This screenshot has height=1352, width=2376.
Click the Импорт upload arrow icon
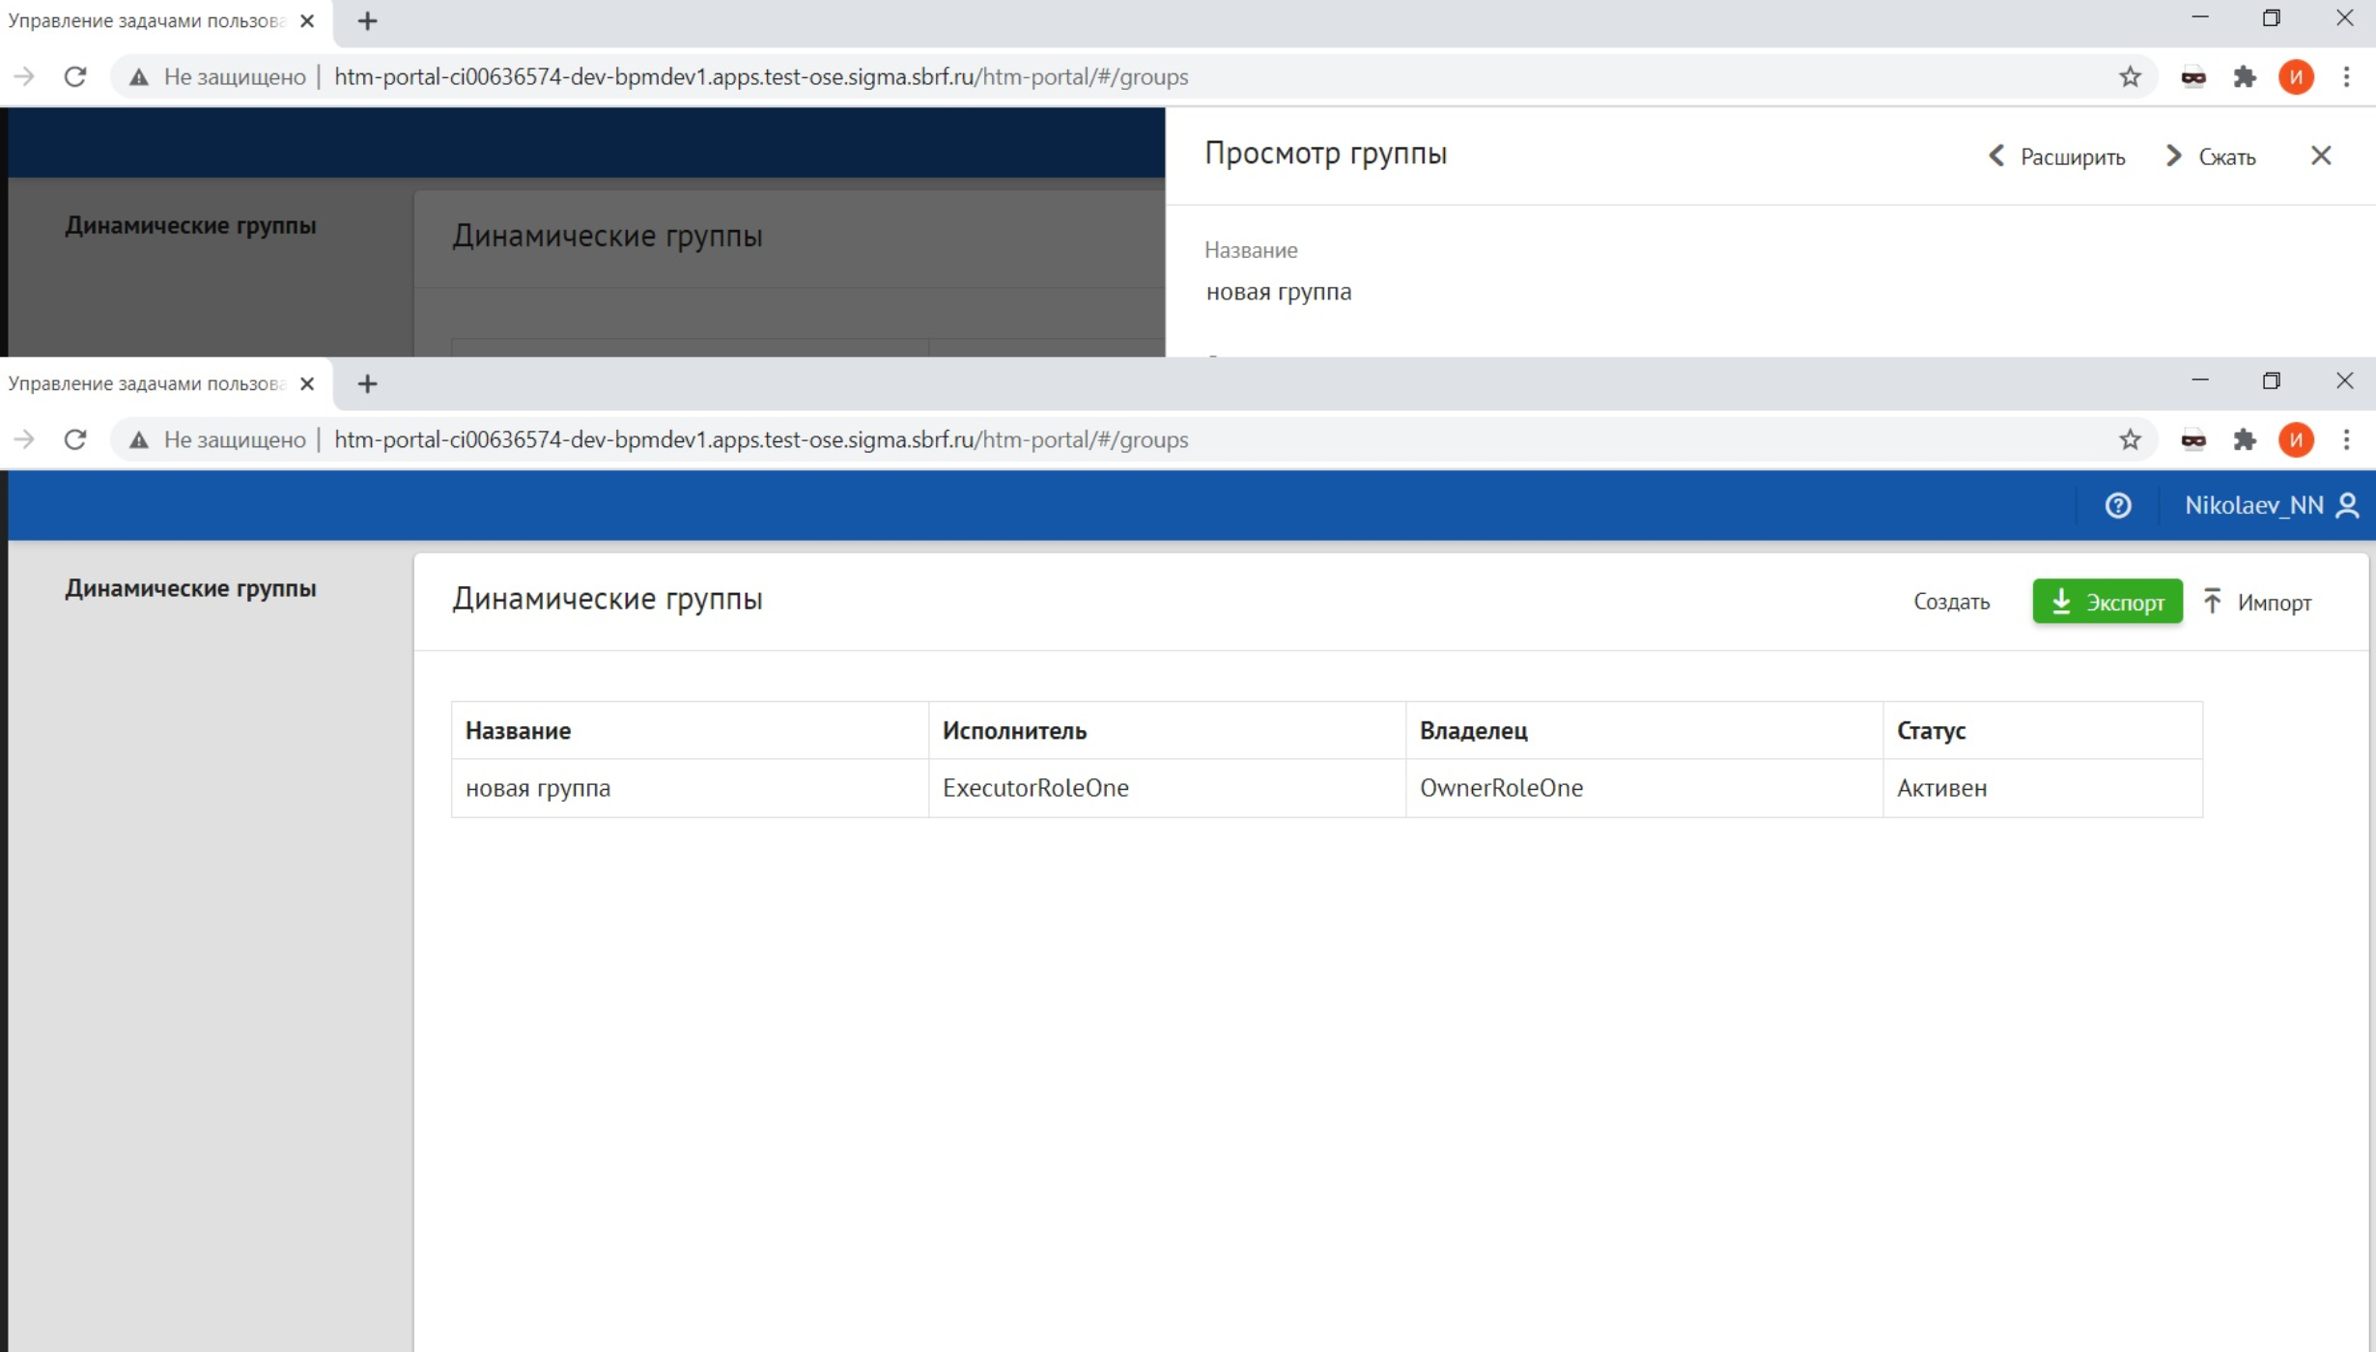click(x=2215, y=601)
